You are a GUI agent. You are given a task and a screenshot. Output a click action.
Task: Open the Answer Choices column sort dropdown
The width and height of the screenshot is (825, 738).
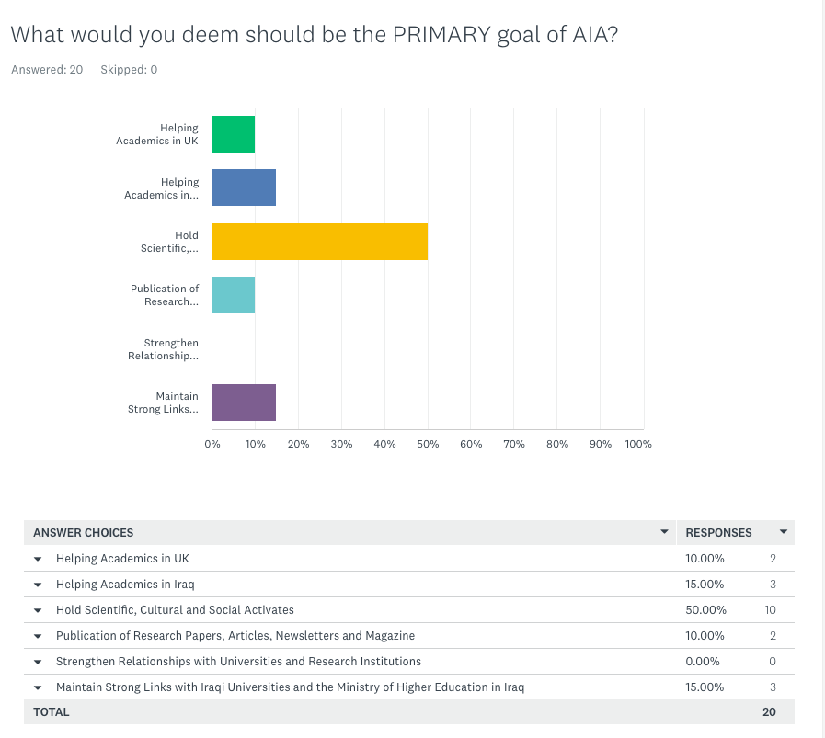664,532
